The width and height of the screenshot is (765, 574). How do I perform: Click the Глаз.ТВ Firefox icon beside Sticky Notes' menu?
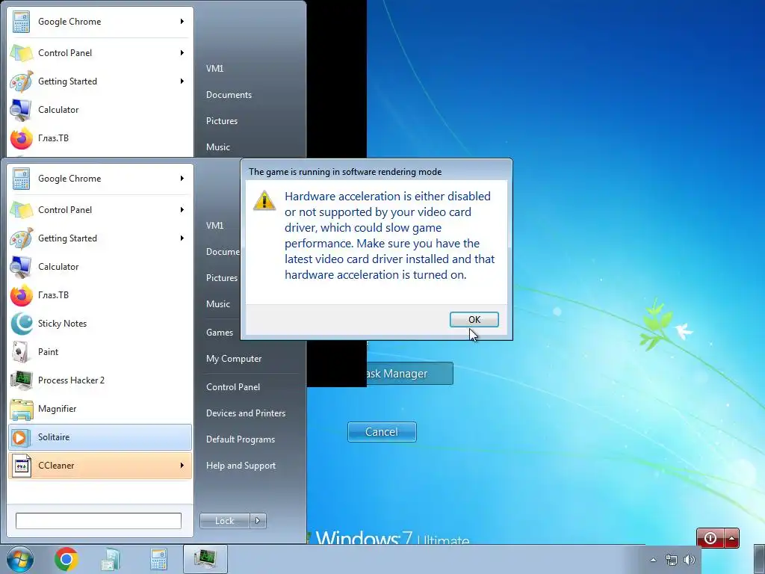(22, 295)
